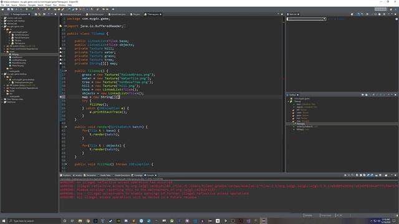Click Collapse All icon in Package Explorer
This screenshot has width=399, height=224.
click(36, 14)
